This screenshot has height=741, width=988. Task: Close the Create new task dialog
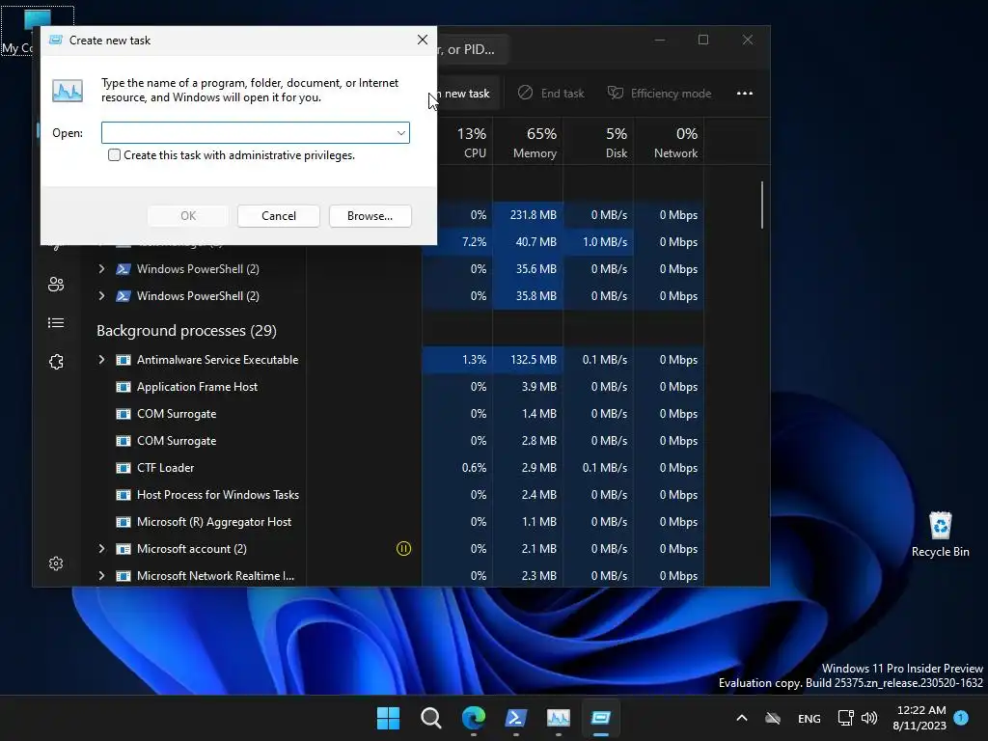(x=423, y=40)
